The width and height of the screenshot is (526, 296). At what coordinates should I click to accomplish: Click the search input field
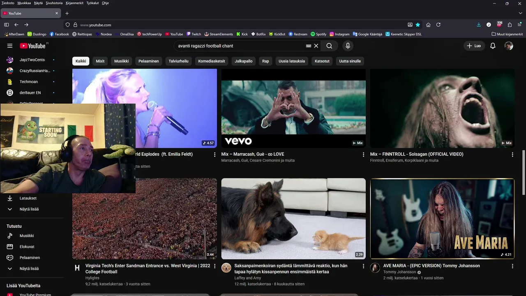point(240,46)
